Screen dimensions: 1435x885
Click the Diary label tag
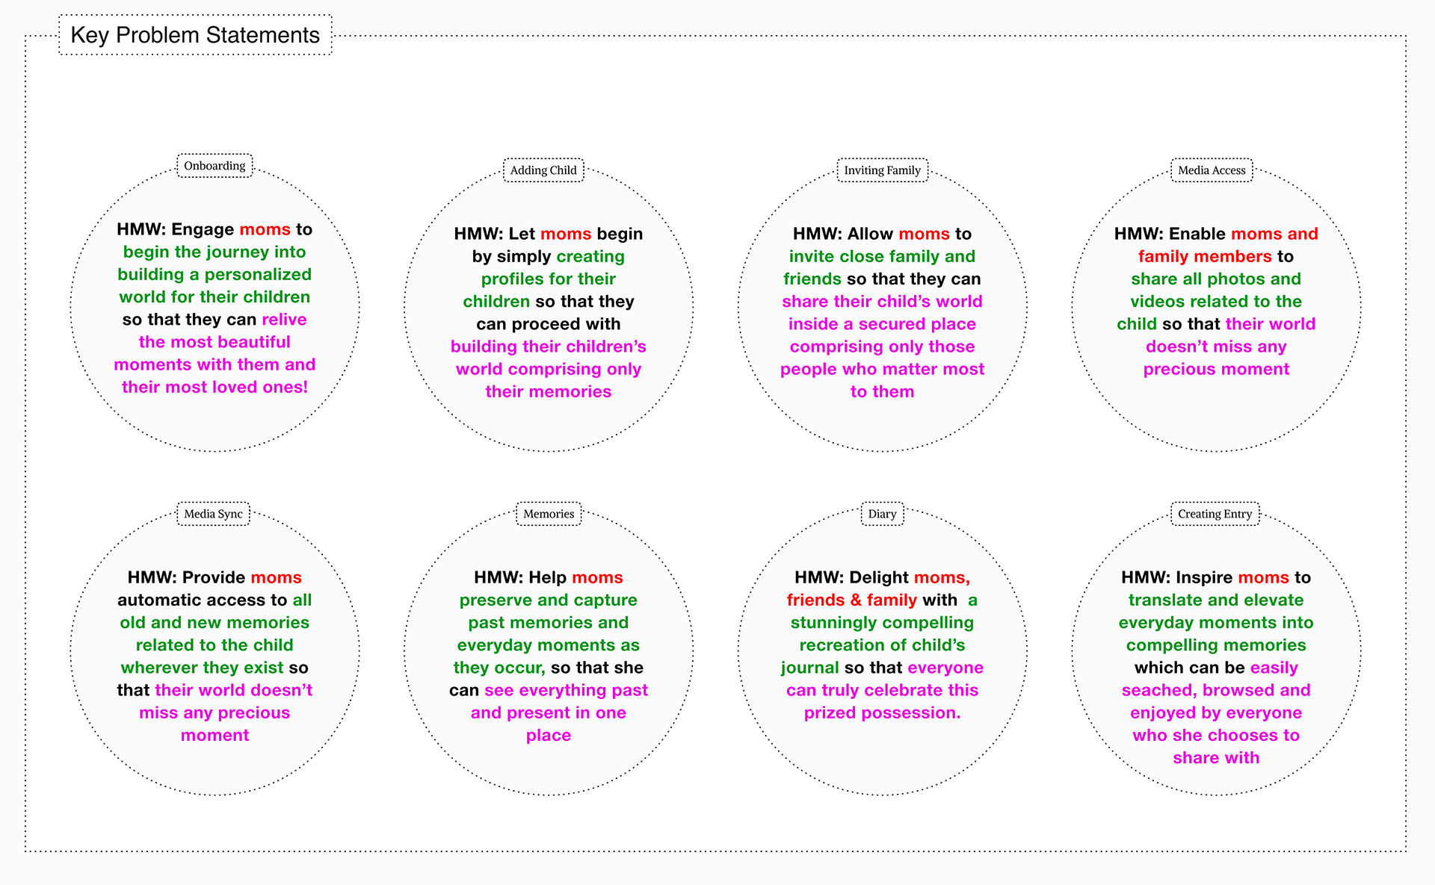882,514
